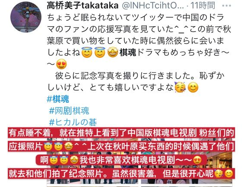Click the star-struck emoji before 棋魂
Screen dimensions: 243x187
pyautogui.click(x=113, y=52)
